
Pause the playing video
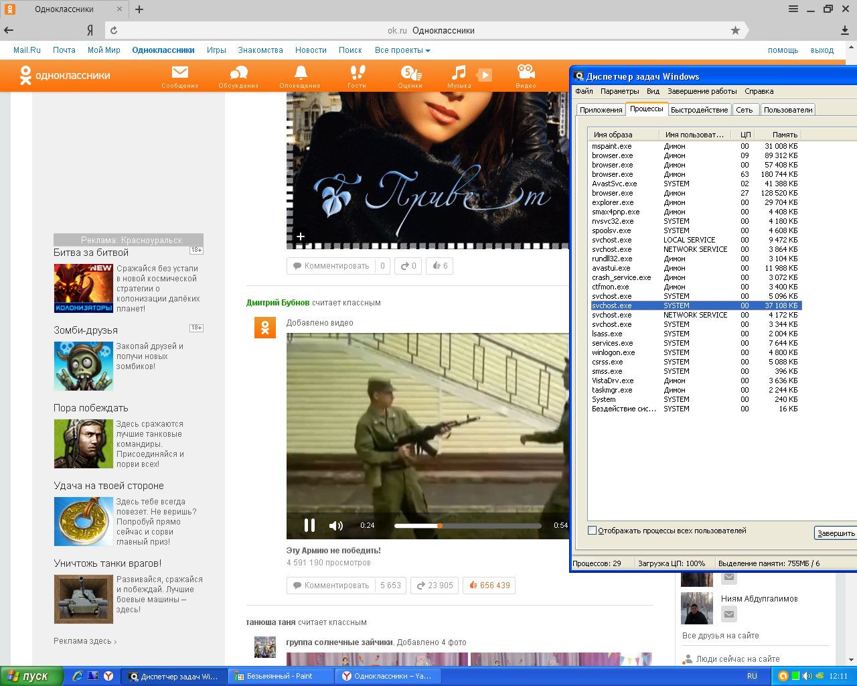coord(309,525)
